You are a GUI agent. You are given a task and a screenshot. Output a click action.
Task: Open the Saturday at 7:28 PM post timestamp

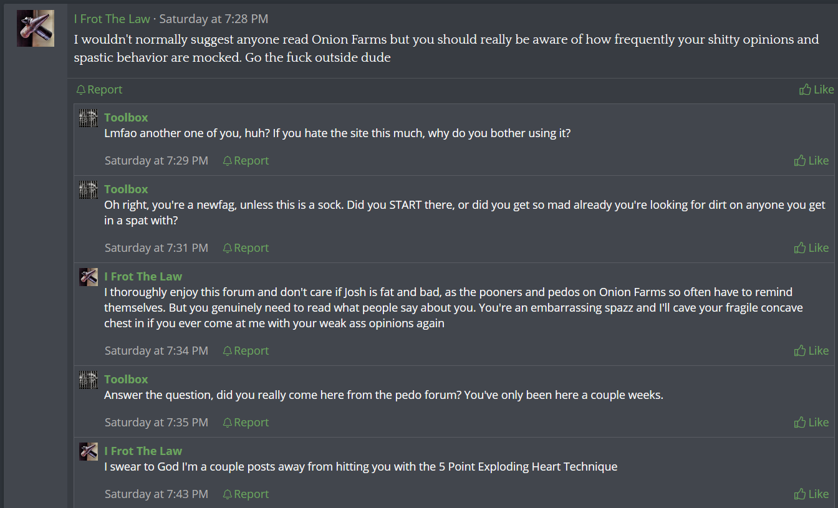click(x=214, y=19)
